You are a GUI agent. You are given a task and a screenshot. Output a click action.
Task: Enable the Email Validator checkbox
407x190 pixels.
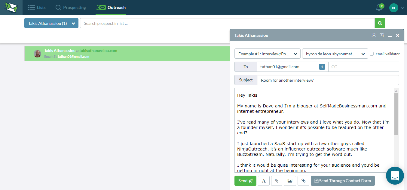(372, 54)
